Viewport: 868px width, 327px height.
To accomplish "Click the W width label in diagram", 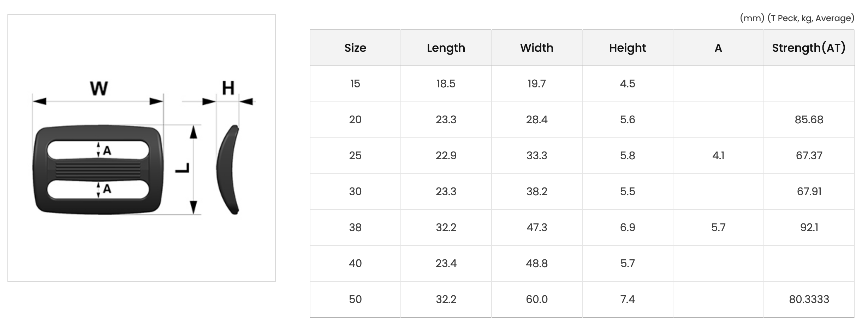I will click(x=99, y=88).
